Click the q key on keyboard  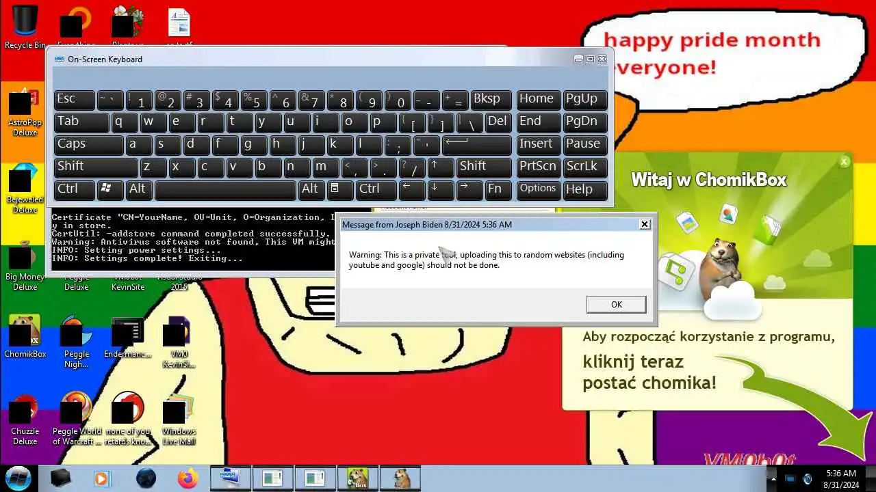tap(124, 122)
